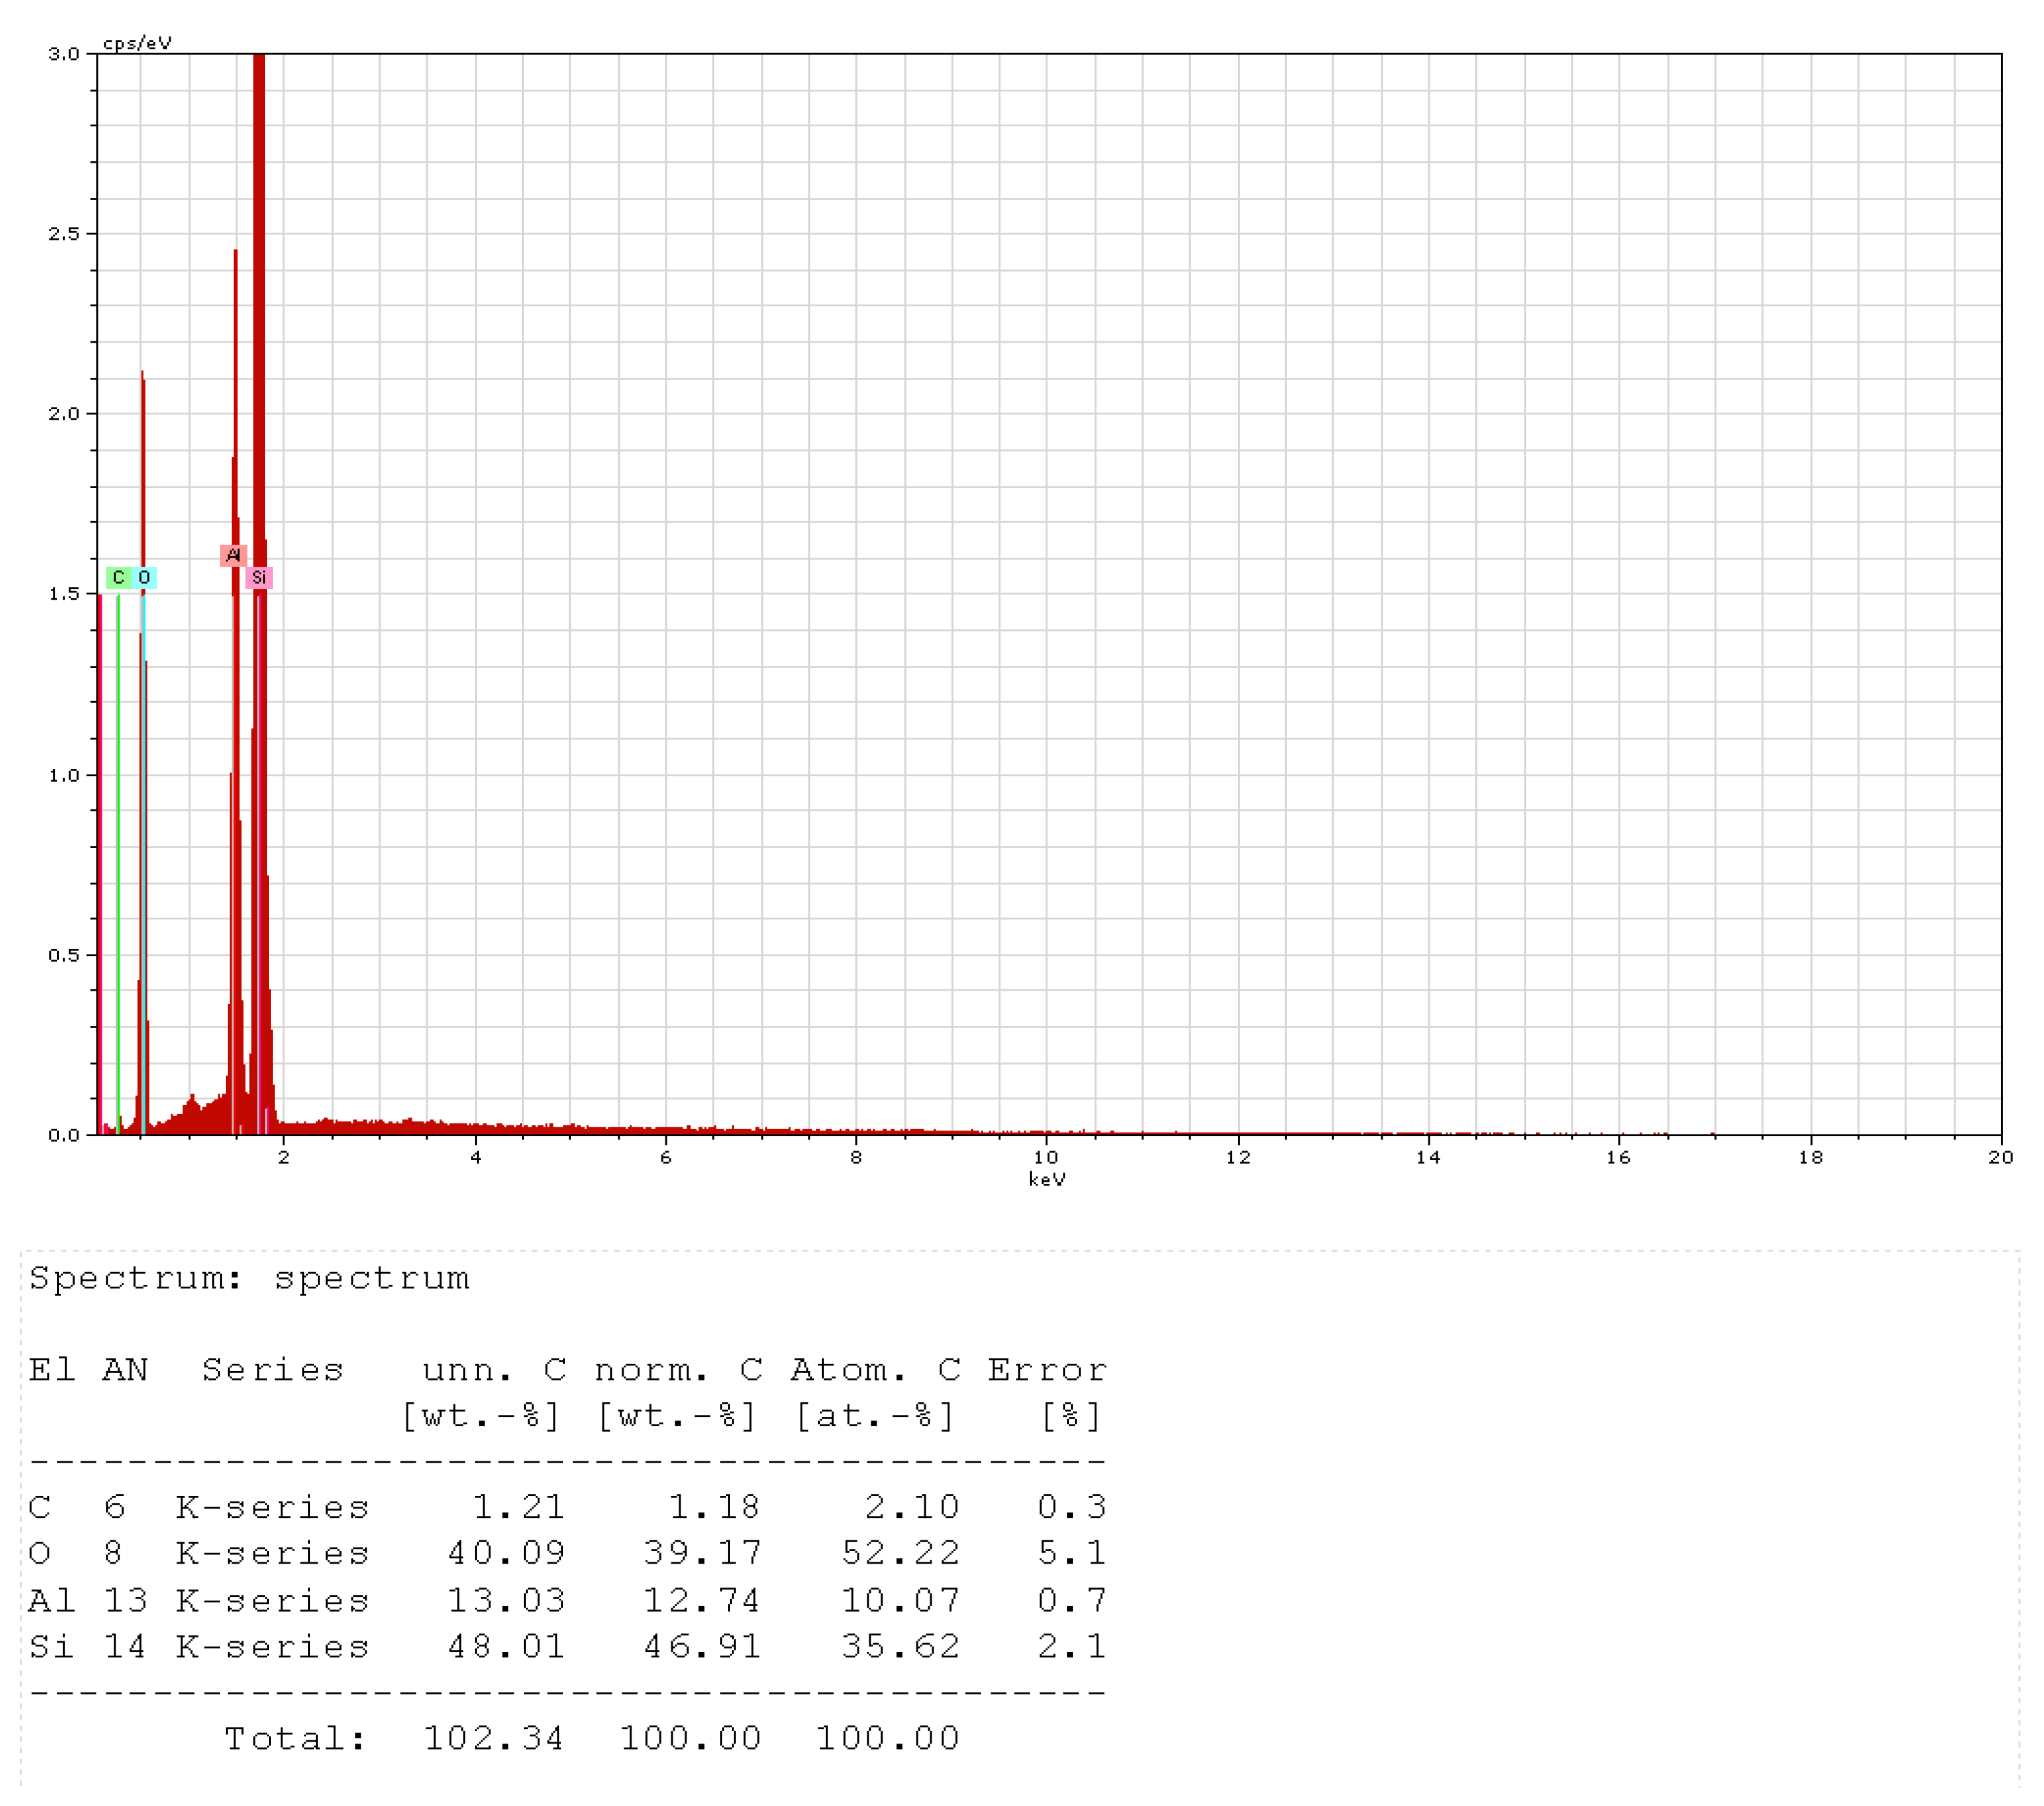
Task: Click the 'Atom. C' column header
Action: coord(876,1370)
